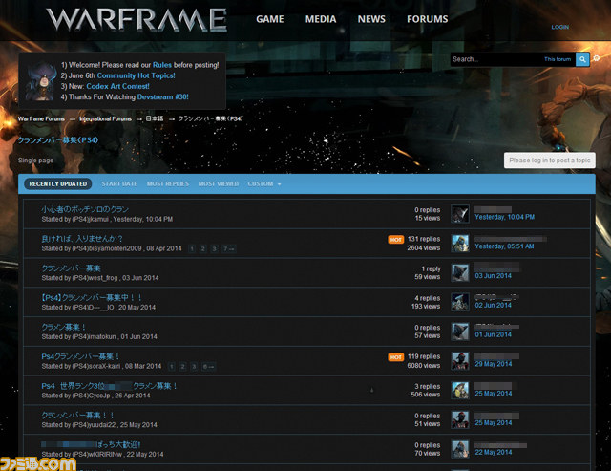Viewport: 611px width, 471px height.
Task: Open the 'This forum' search scope selector
Action: tap(558, 59)
